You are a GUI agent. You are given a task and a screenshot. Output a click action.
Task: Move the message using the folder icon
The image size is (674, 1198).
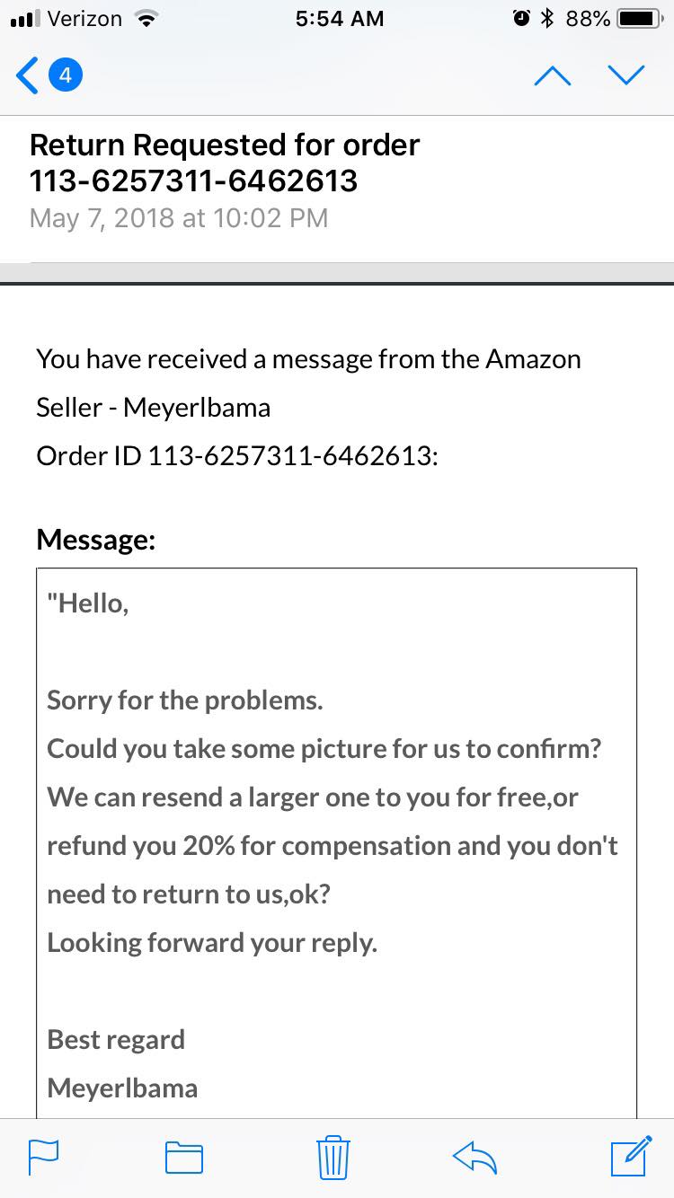183,1157
